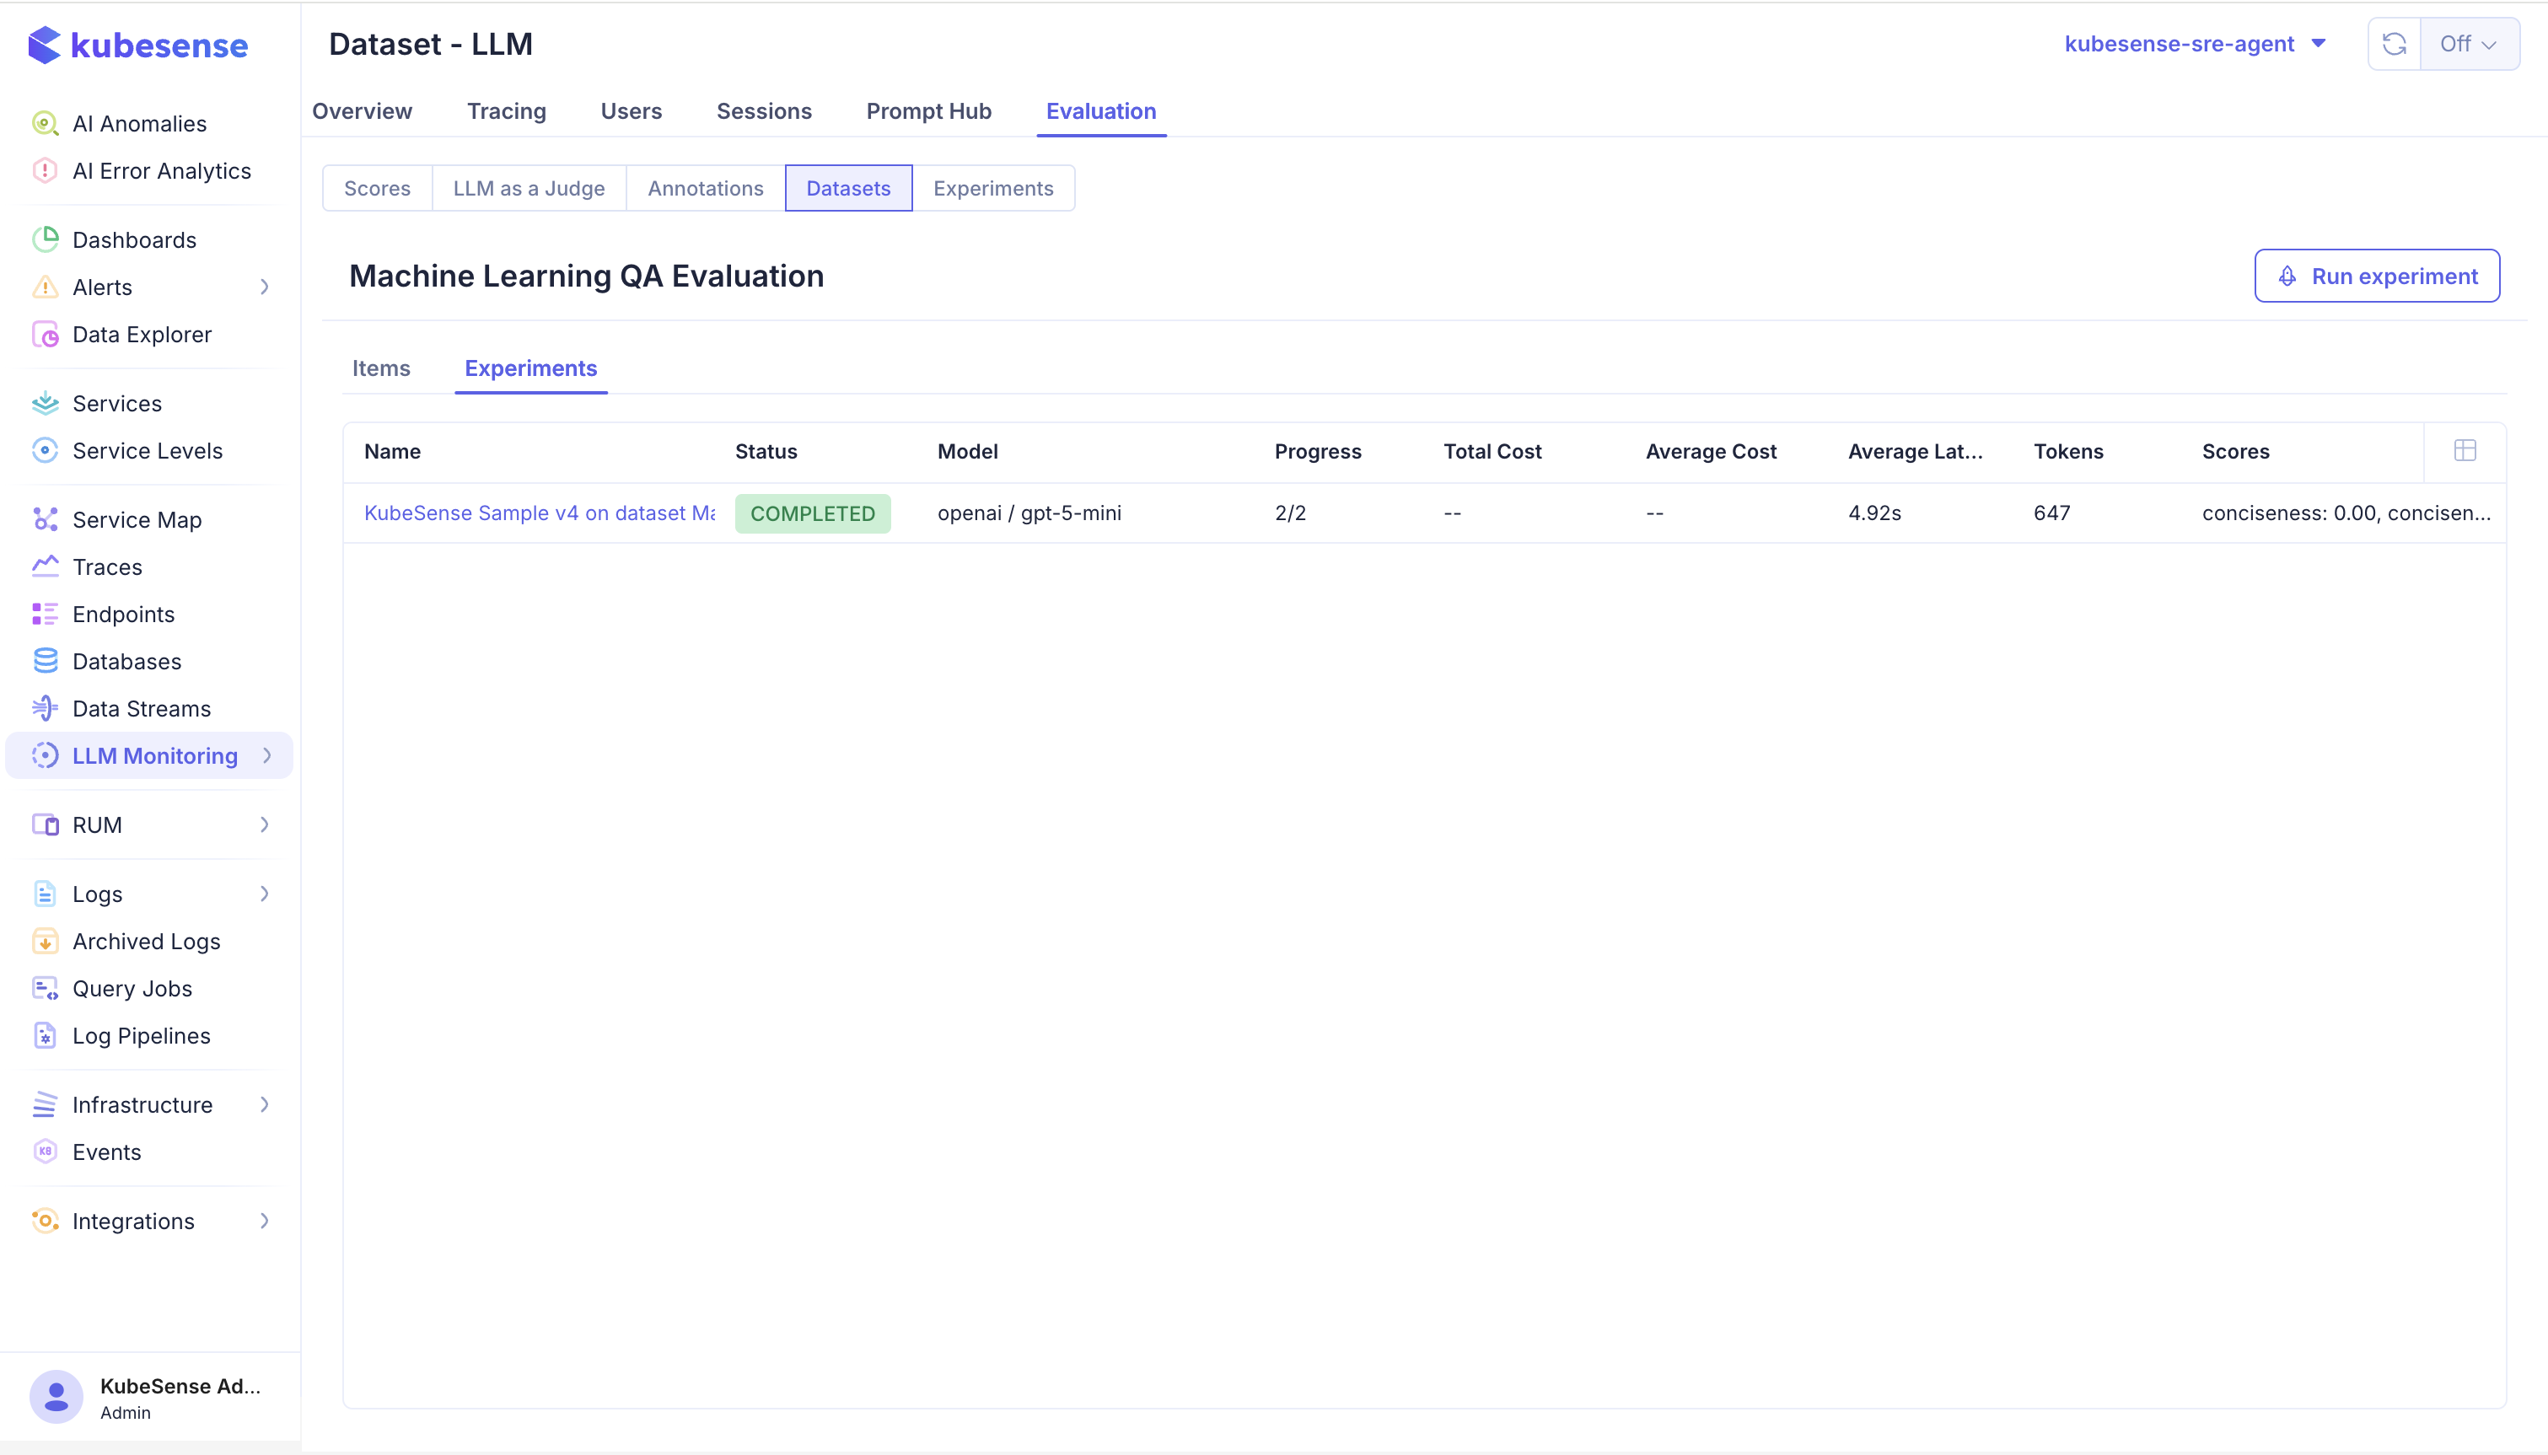Select top Experiments sub-tab next to Datasets
2548x1455 pixels.
[993, 188]
